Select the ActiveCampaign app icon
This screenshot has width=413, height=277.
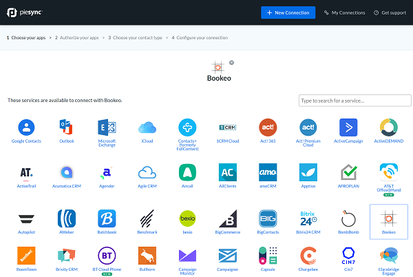click(x=348, y=127)
